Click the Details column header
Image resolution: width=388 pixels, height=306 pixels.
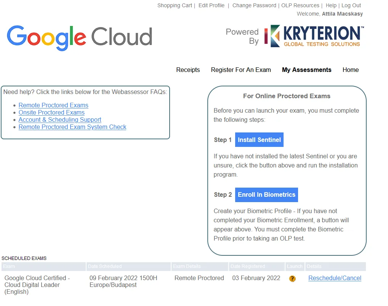(x=335, y=266)
